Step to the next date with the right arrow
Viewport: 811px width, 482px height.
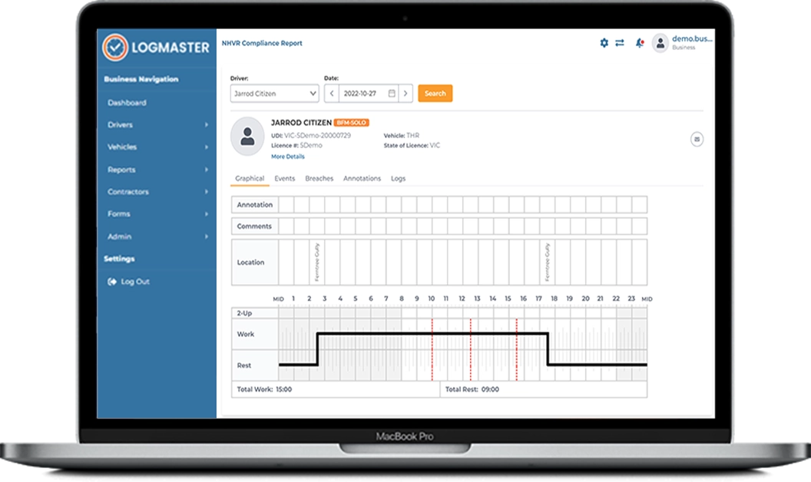pos(405,93)
